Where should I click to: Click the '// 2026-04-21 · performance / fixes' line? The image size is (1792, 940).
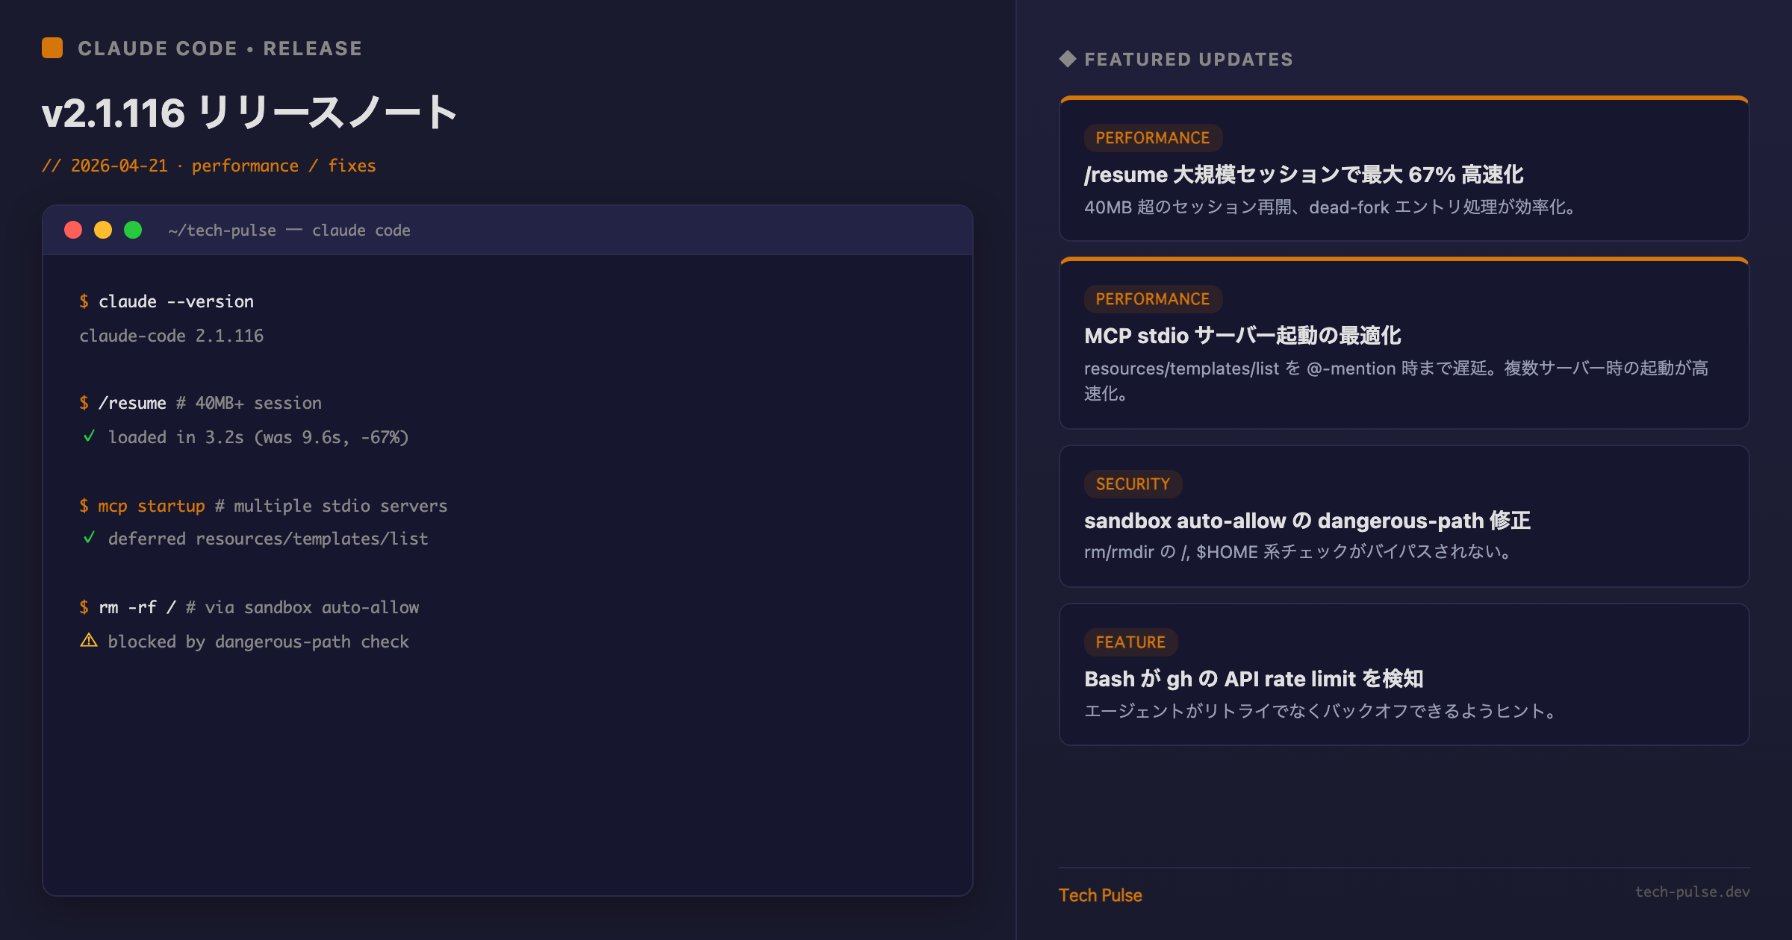[x=209, y=166]
